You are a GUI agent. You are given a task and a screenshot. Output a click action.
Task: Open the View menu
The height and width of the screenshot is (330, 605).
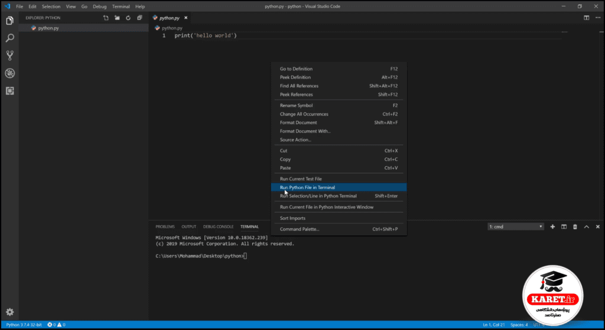[71, 6]
